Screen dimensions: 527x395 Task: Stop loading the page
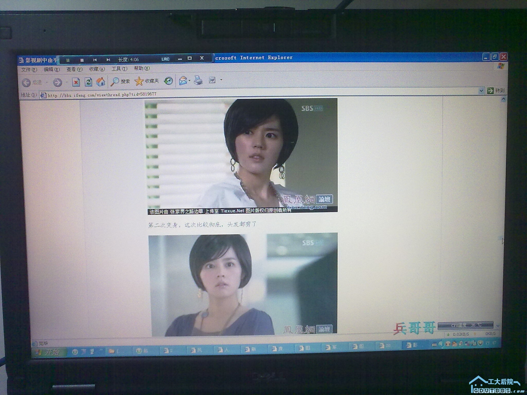tap(76, 82)
